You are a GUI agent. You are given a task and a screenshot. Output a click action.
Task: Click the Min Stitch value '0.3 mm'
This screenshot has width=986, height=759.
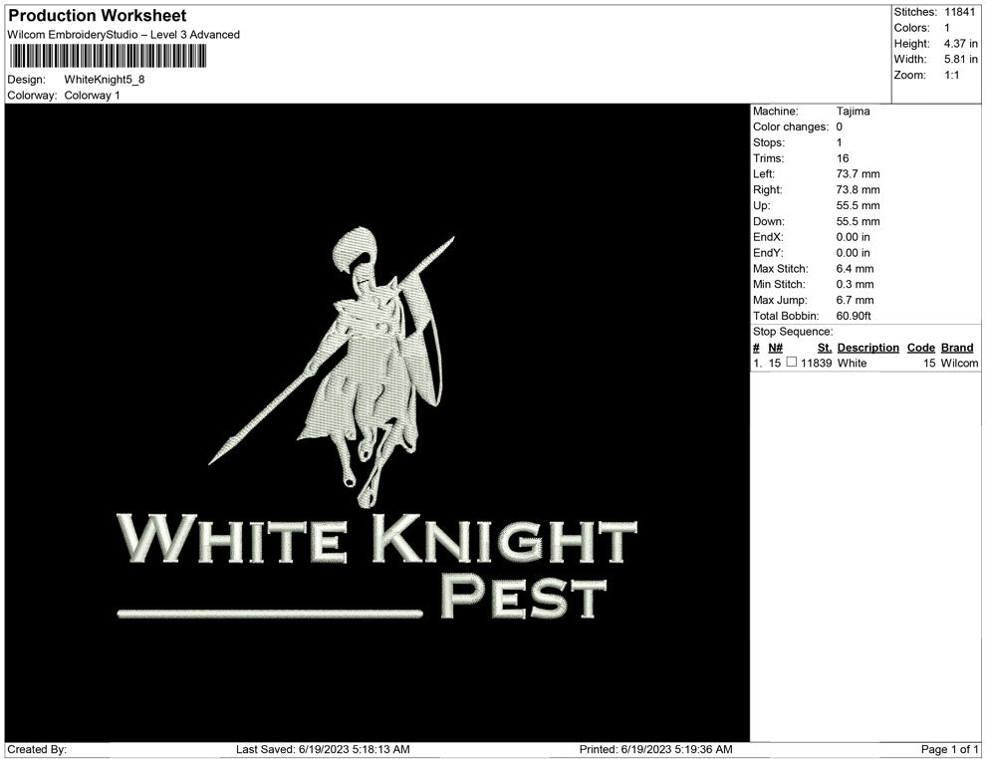coord(855,284)
